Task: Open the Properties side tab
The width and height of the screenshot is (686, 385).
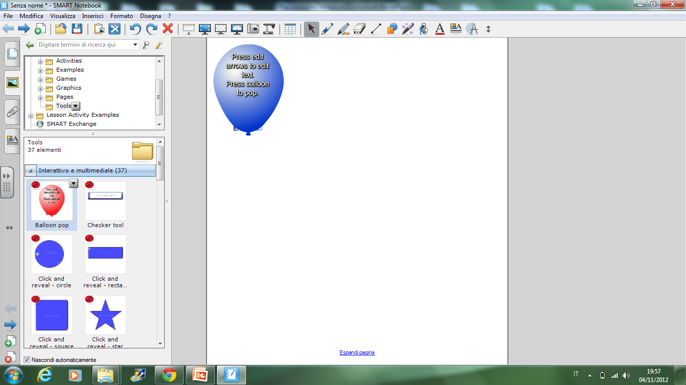Action: [x=12, y=140]
